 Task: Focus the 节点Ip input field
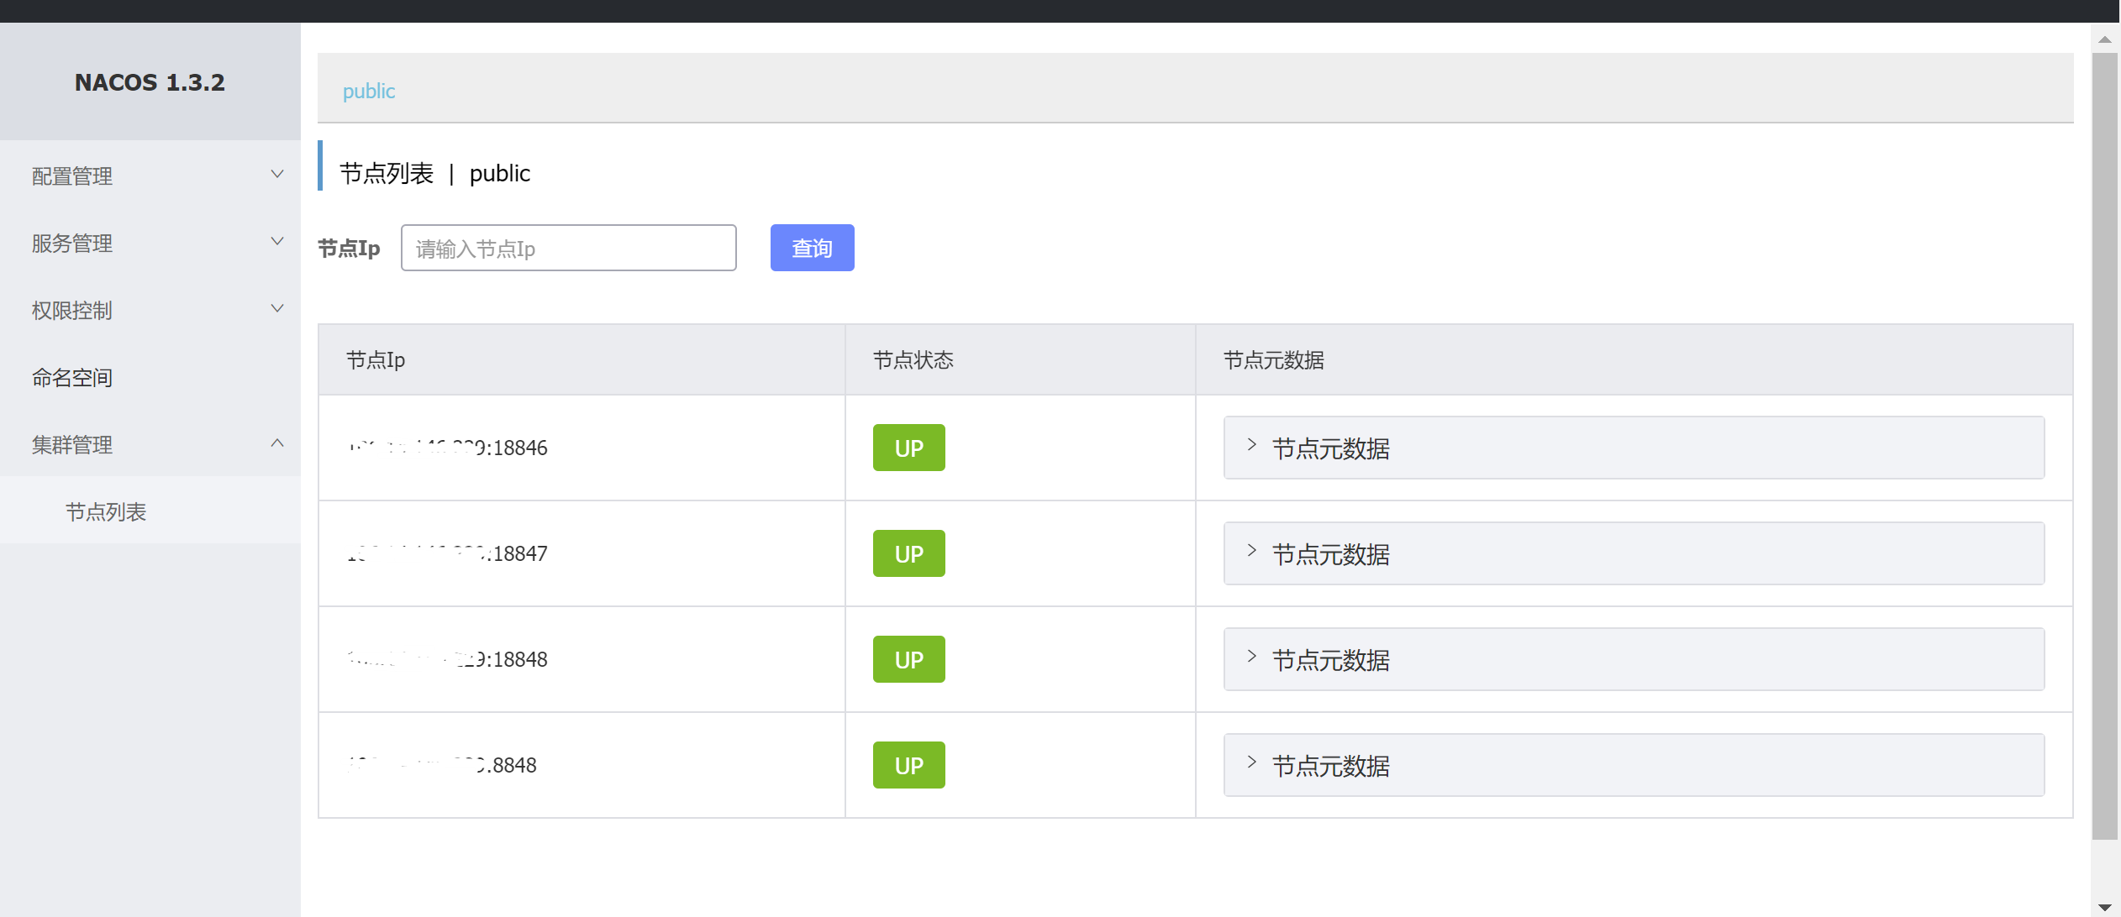tap(568, 248)
